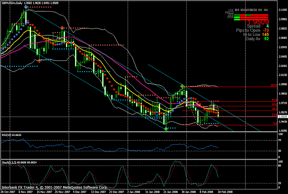This screenshot has height=194, width=288.
Task: Click the 2.0965 price axis label
Action: click(x=282, y=19)
